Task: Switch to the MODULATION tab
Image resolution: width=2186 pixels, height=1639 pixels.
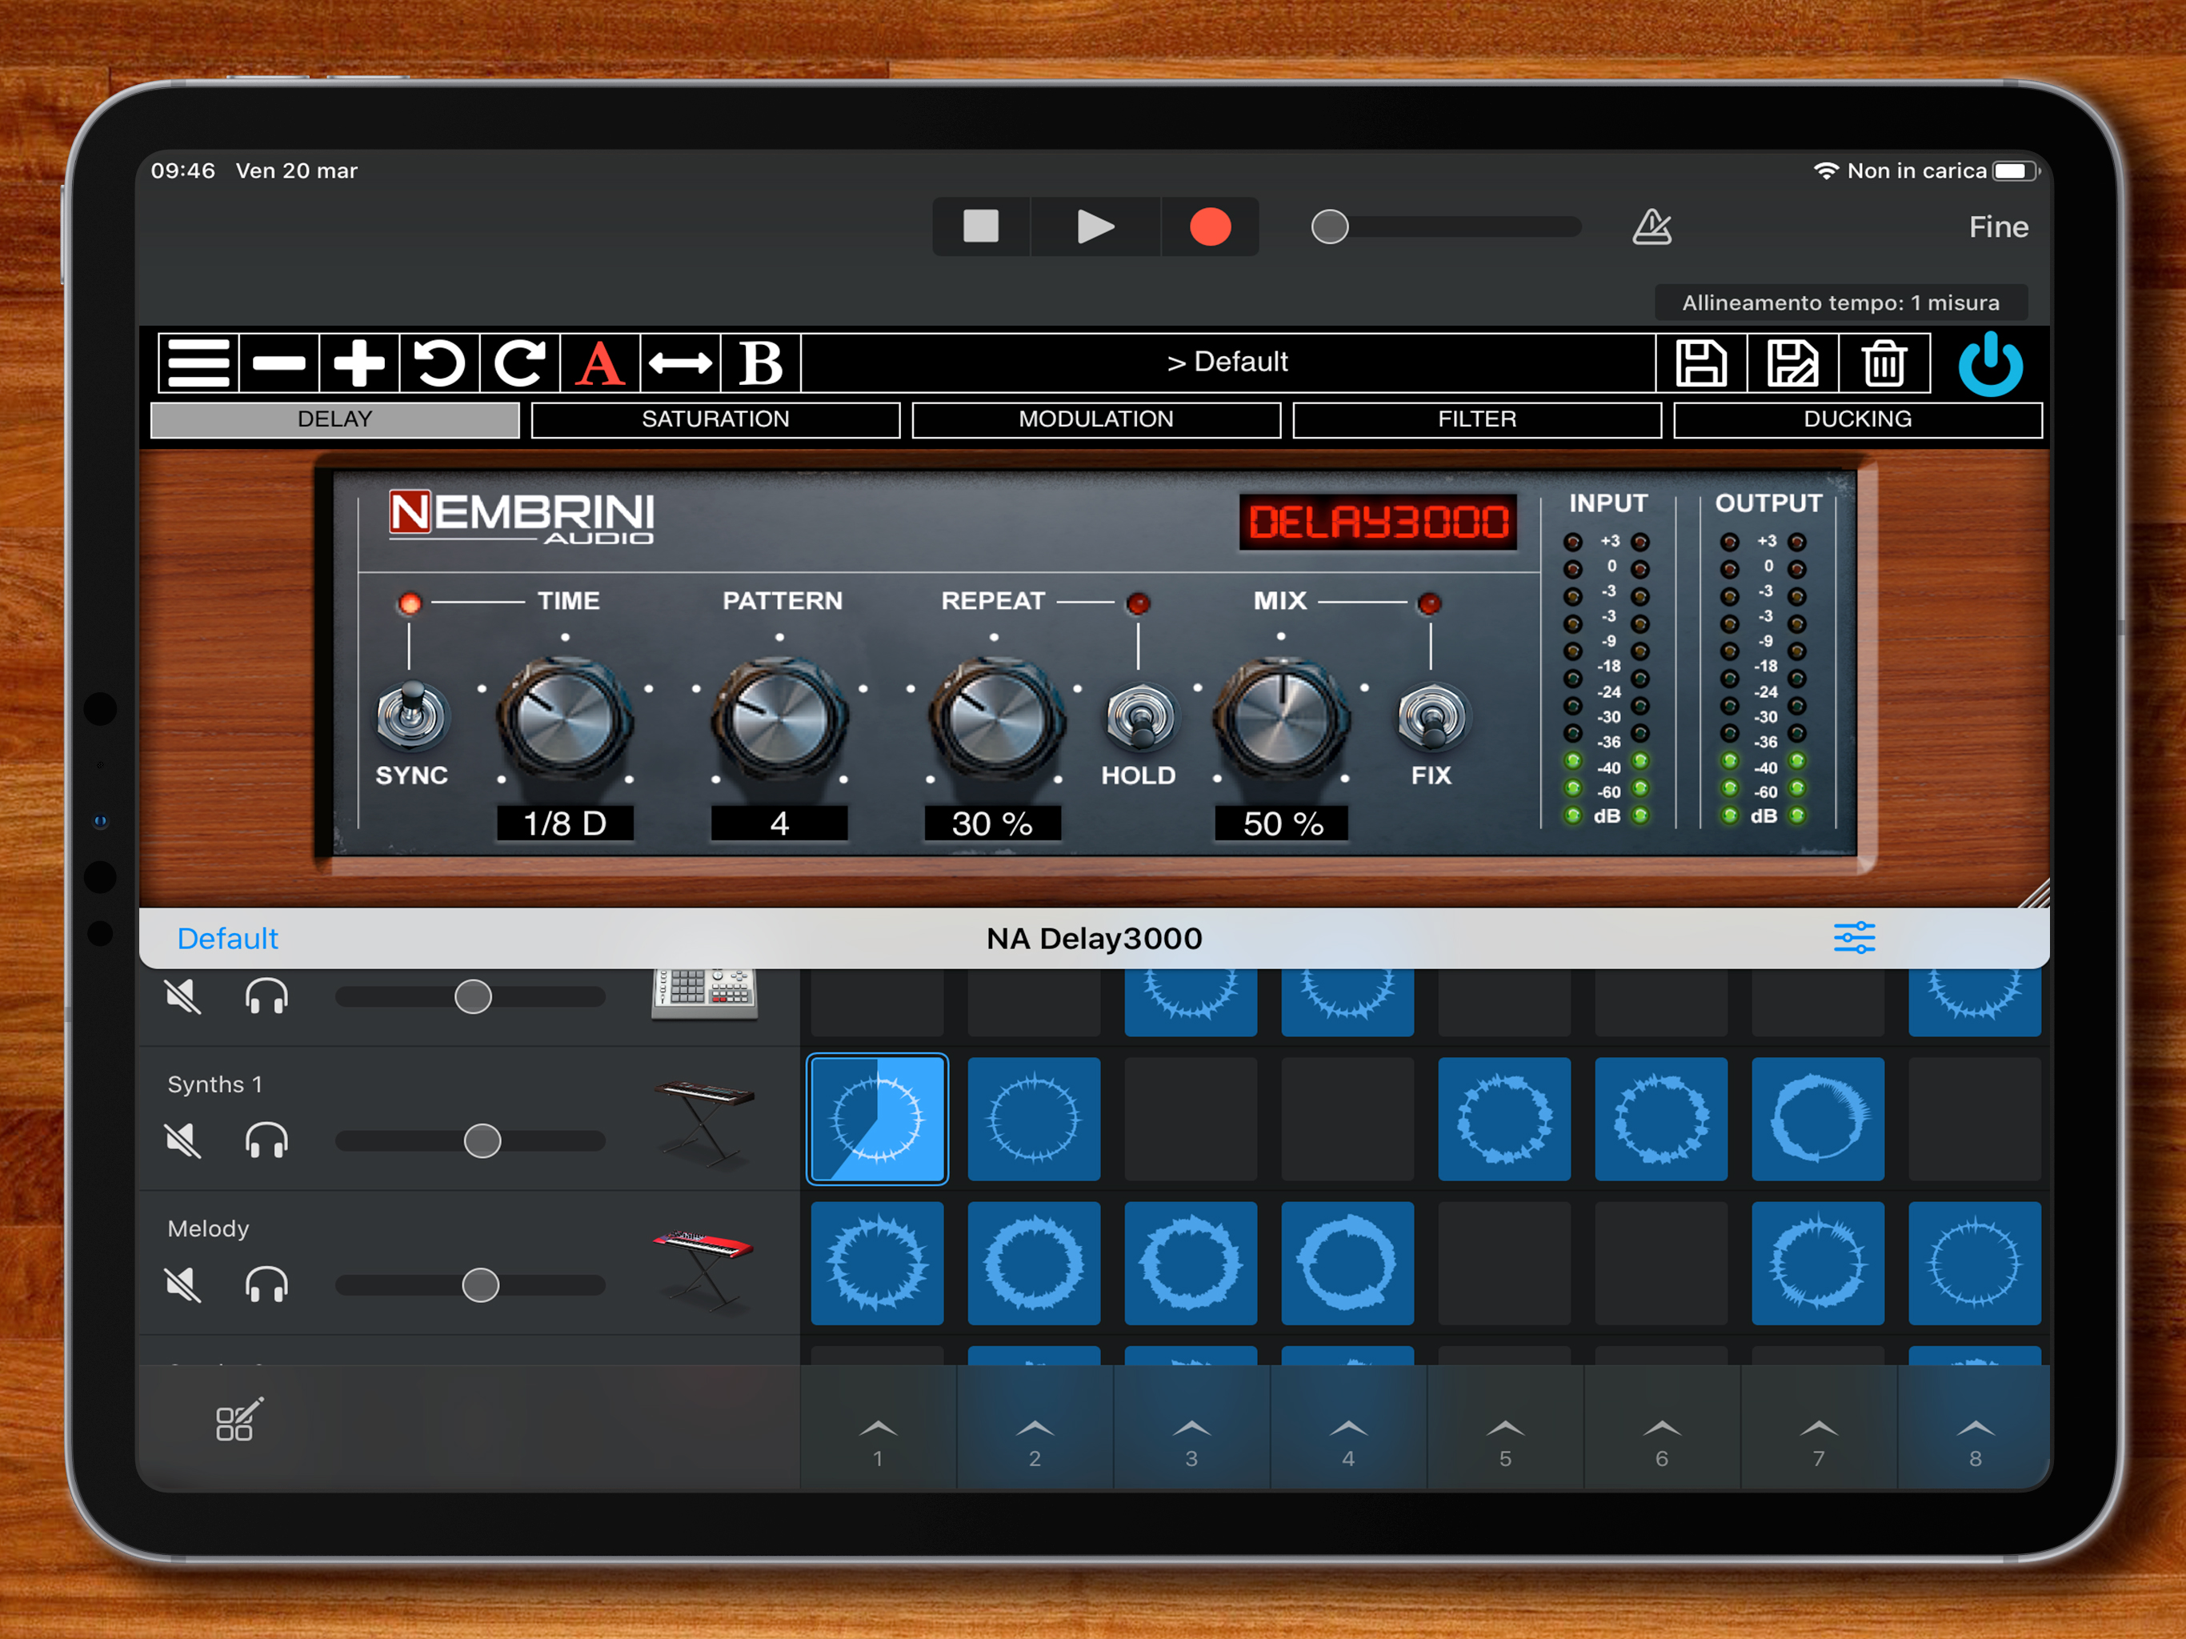Action: click(1096, 419)
